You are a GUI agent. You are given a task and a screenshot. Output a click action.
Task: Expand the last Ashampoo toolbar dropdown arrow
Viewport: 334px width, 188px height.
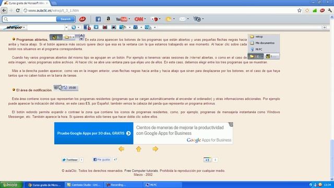coord(154,28)
